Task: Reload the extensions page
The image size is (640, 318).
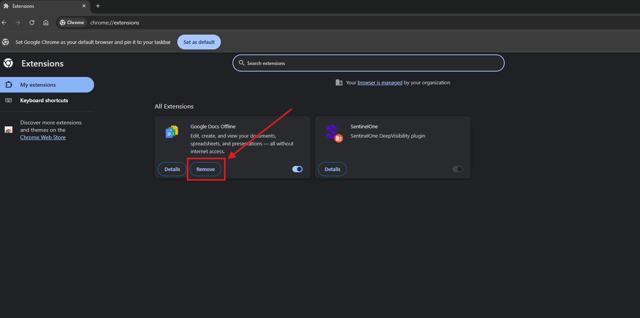Action: pos(32,23)
